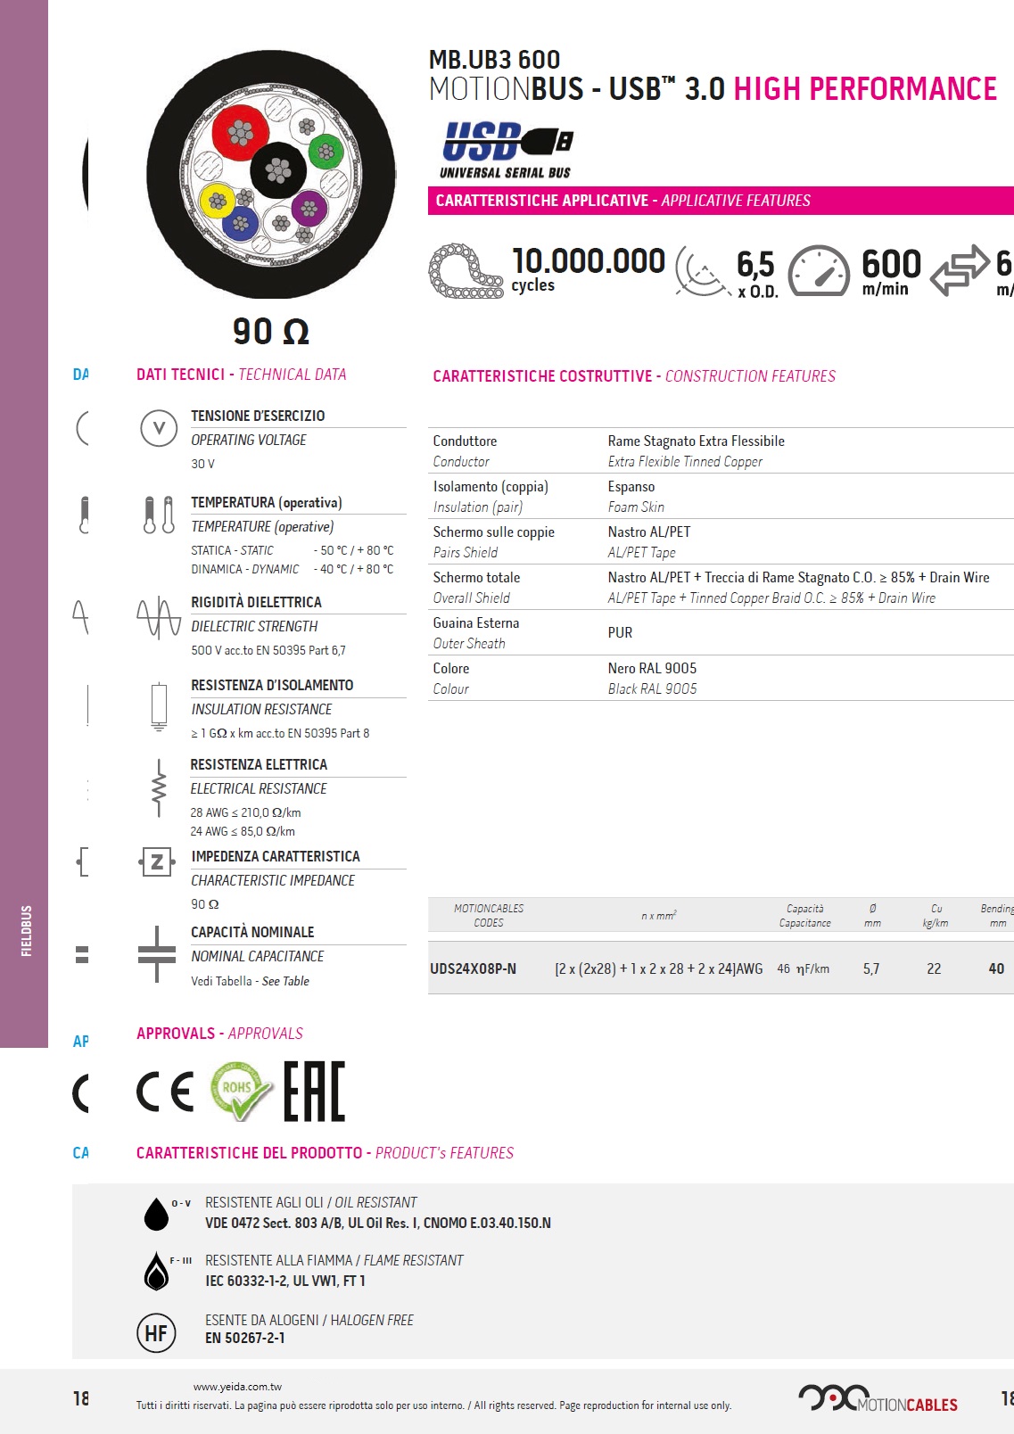Select the bending radius icon beside 6,5 x O.D.
Image resolution: width=1014 pixels, height=1434 pixels.
703,271
